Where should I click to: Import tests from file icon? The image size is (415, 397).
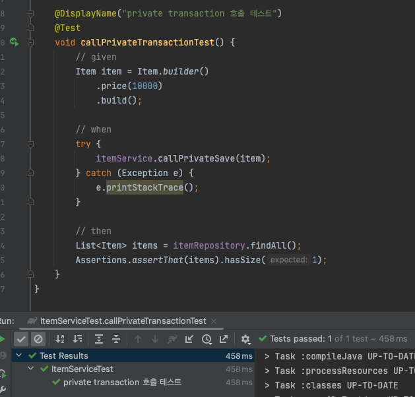click(x=189, y=339)
